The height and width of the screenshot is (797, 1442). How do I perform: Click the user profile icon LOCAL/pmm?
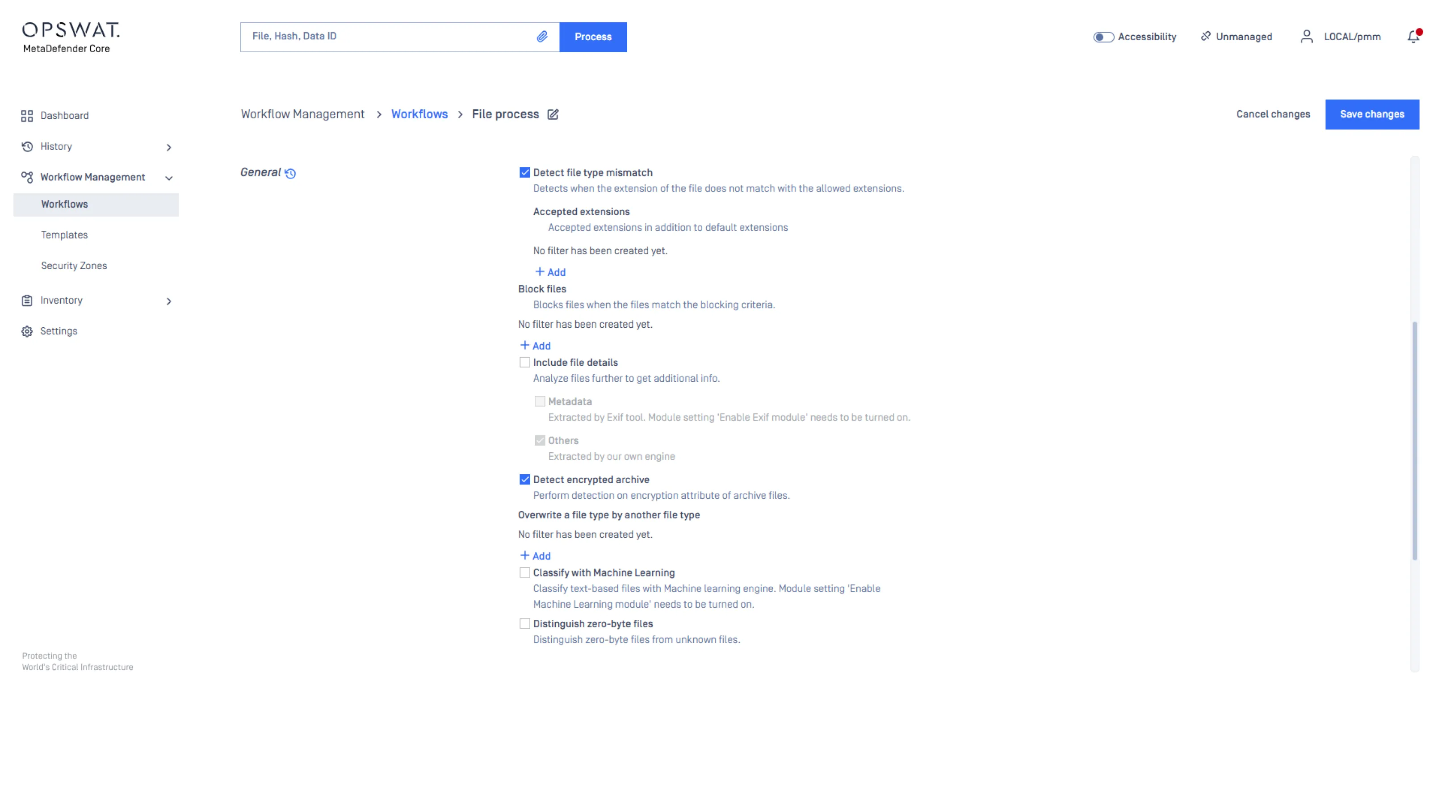[1307, 37]
